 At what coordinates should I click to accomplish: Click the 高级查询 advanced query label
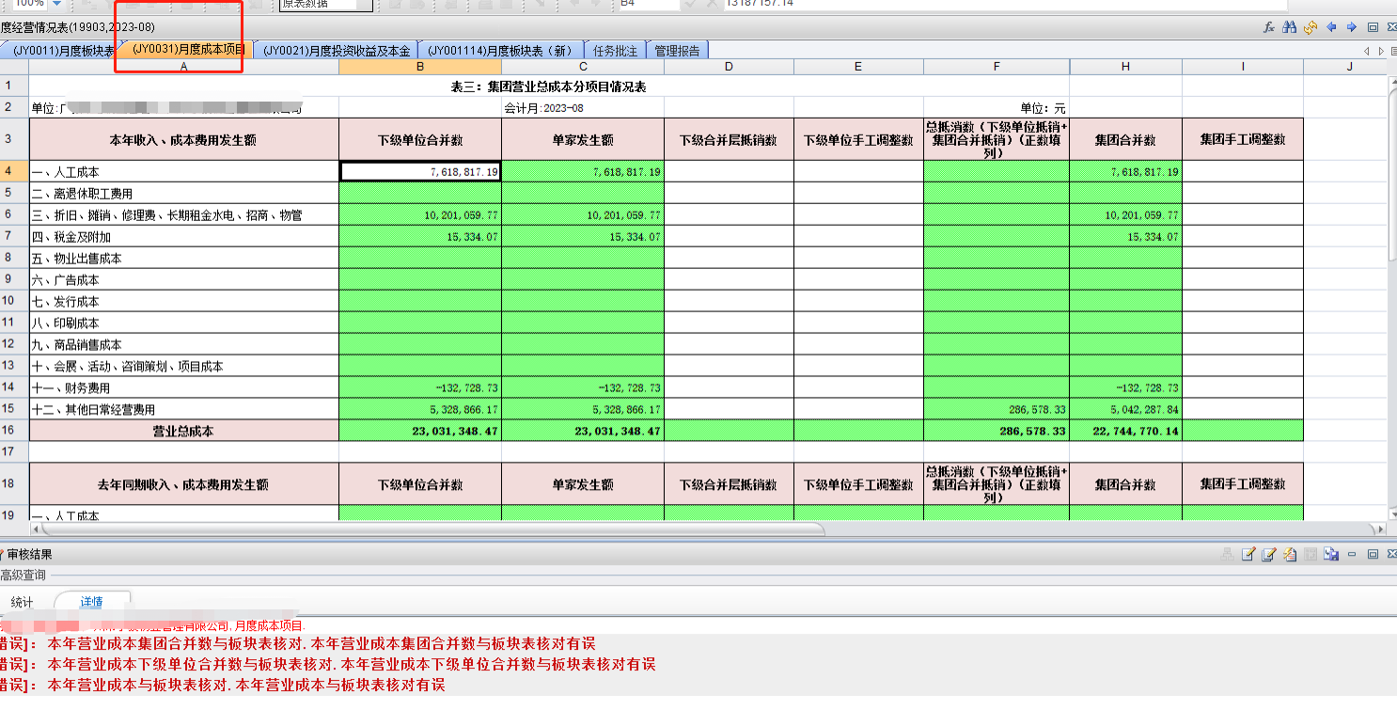23,576
